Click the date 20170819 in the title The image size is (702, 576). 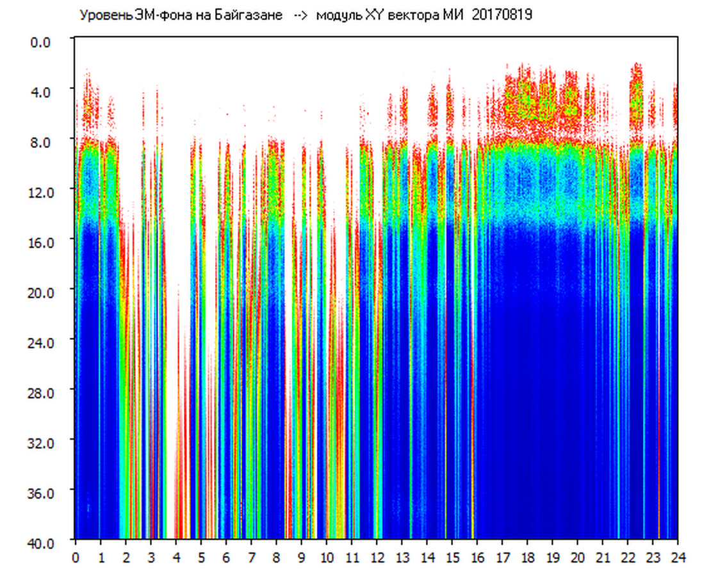tap(502, 16)
